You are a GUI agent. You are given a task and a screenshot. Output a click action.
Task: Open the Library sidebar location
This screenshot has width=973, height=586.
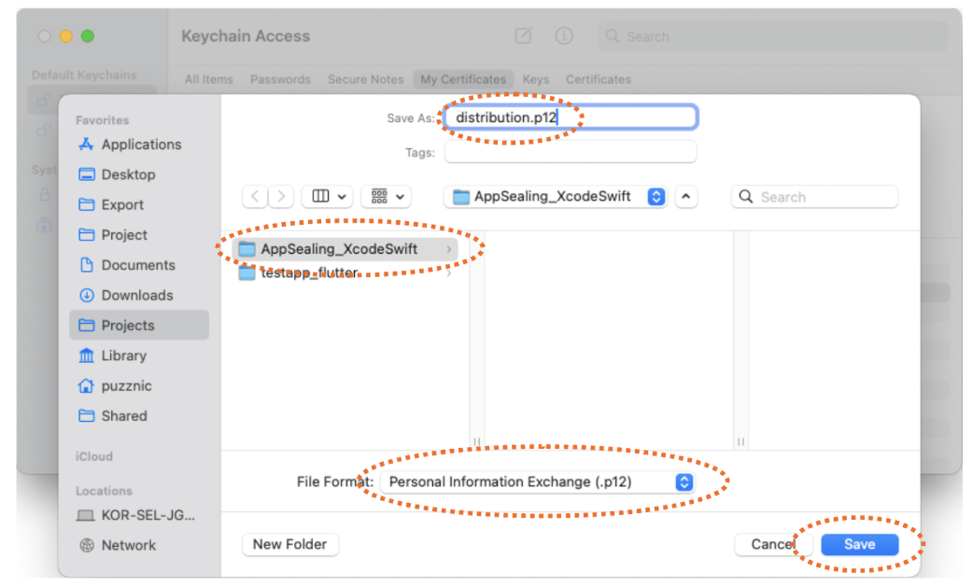(123, 356)
